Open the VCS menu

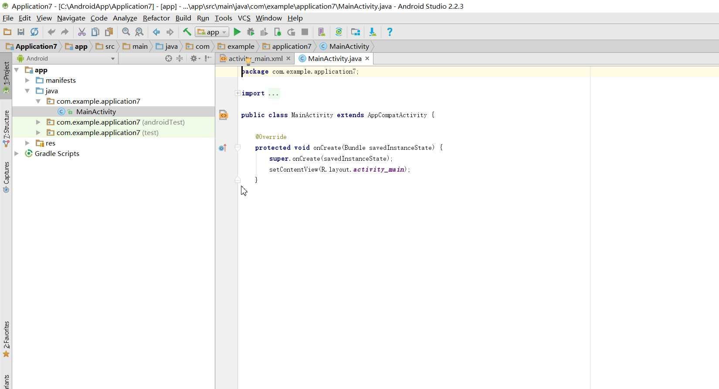[x=244, y=18]
